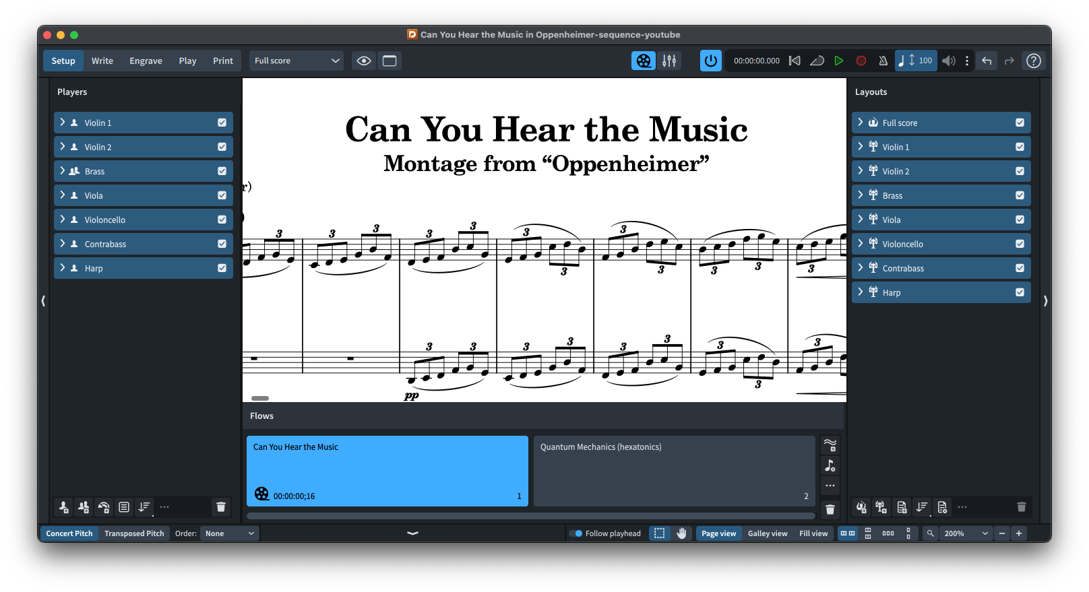
Task: Uncheck Full score layout checkbox
Action: click(1020, 123)
